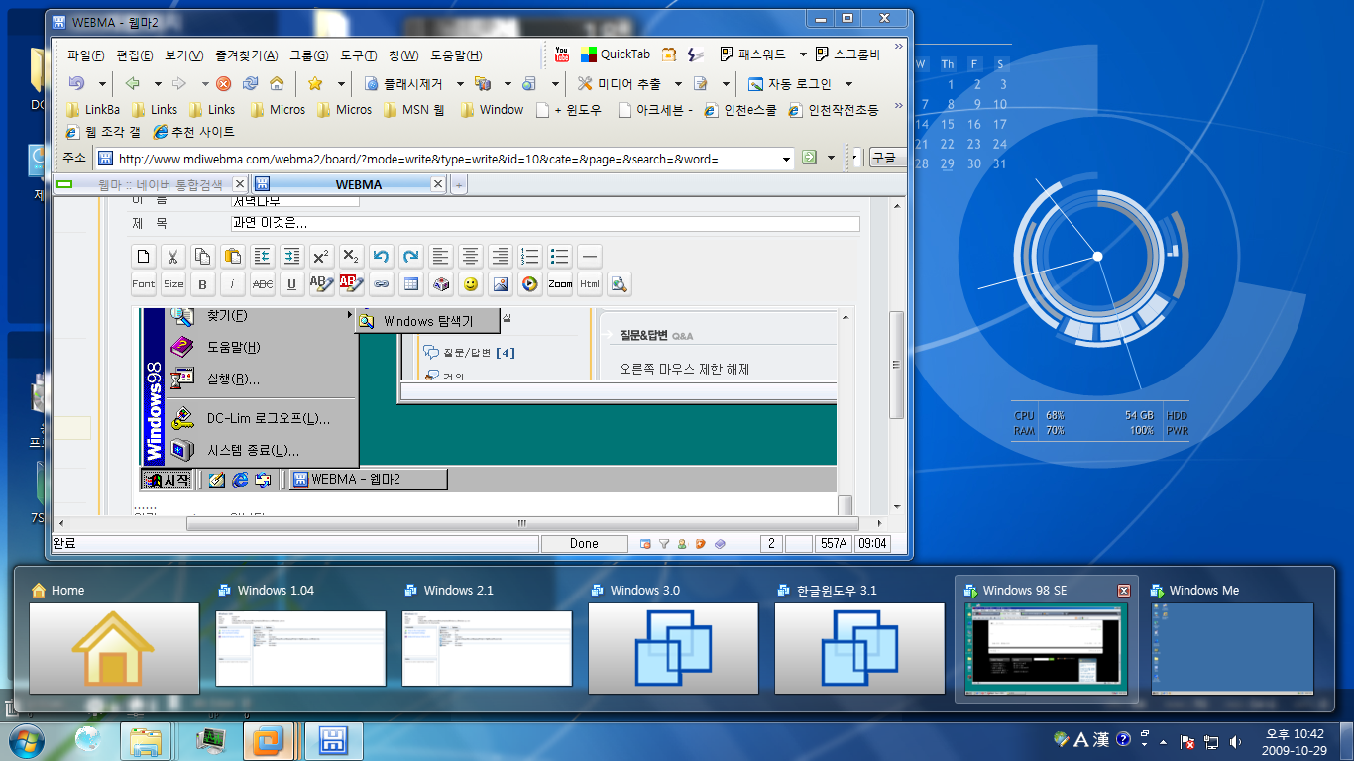
Task: Open the 자동 로그인 dropdown arrow
Action: pos(848,84)
